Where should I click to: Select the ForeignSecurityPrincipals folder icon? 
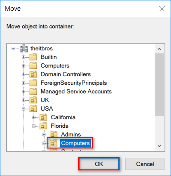(33, 83)
